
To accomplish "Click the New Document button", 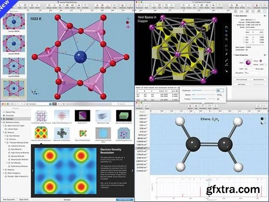I will [x=9, y=199].
